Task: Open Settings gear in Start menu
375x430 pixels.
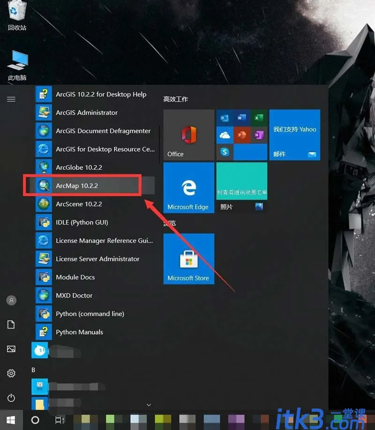Action: point(11,373)
